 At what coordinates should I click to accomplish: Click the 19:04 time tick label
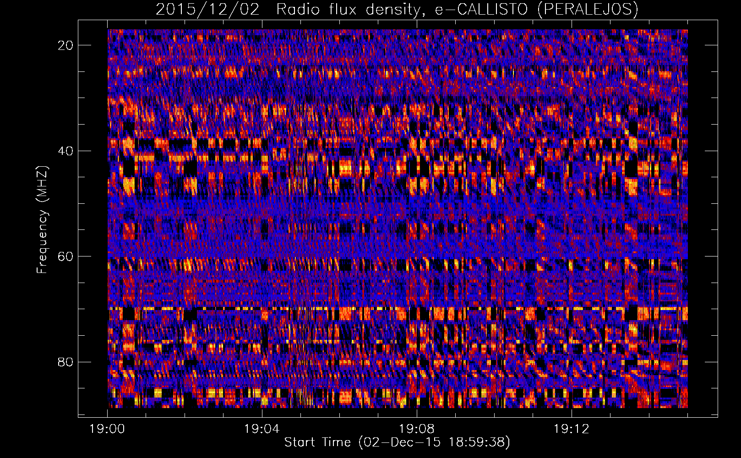point(262,429)
